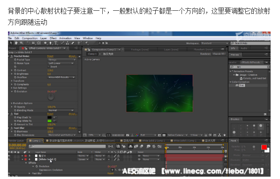
Task: Click the Map White To green swatch
Action: pos(49,121)
